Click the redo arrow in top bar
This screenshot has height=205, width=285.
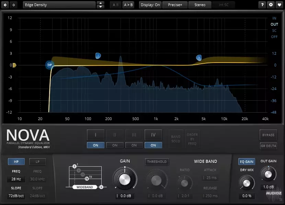click(13, 5)
